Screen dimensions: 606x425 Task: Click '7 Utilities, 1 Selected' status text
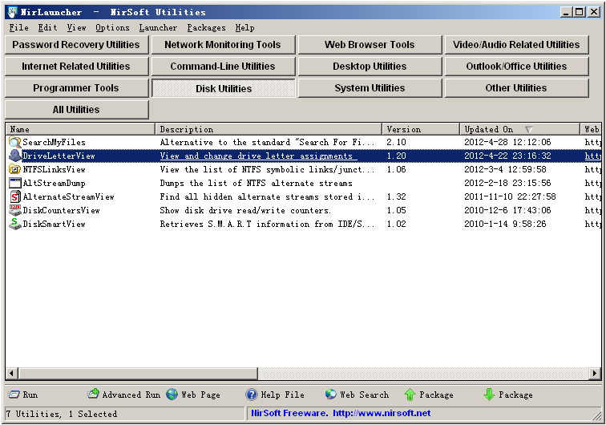coord(62,414)
